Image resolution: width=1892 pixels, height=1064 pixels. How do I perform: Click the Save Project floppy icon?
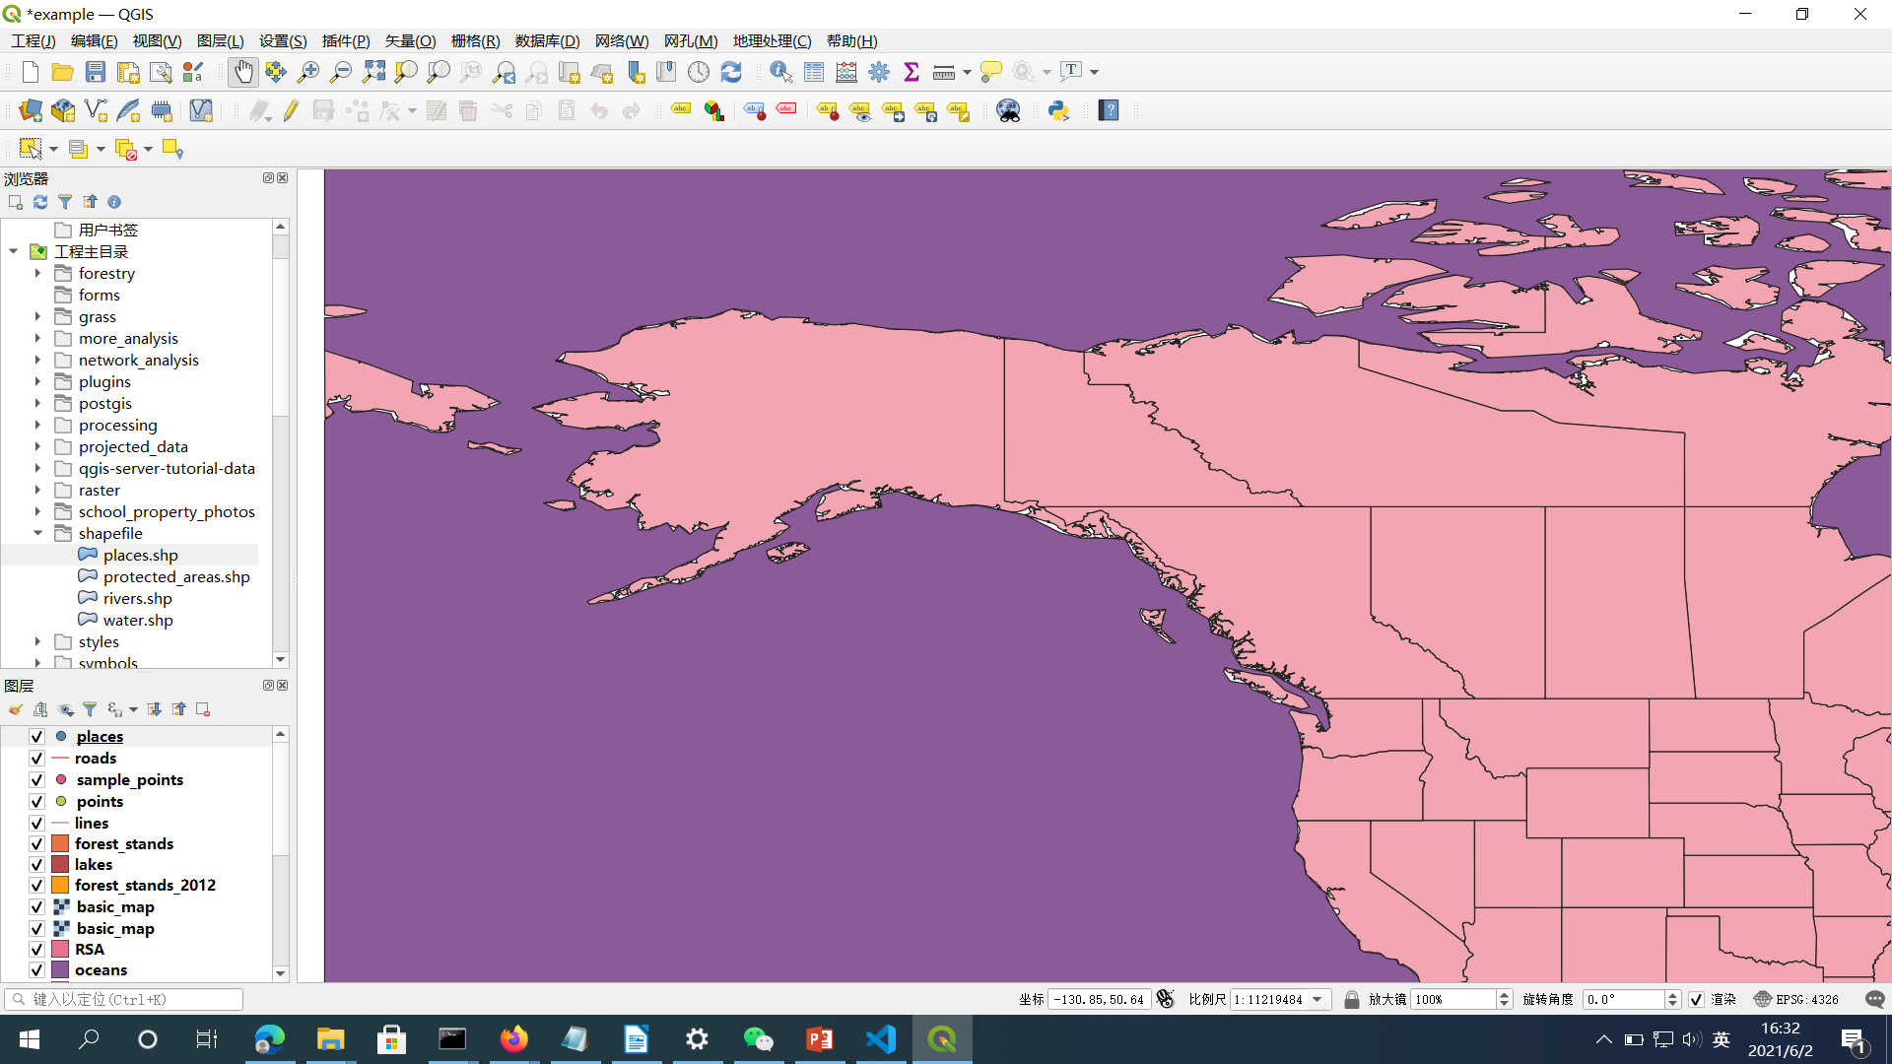(96, 72)
